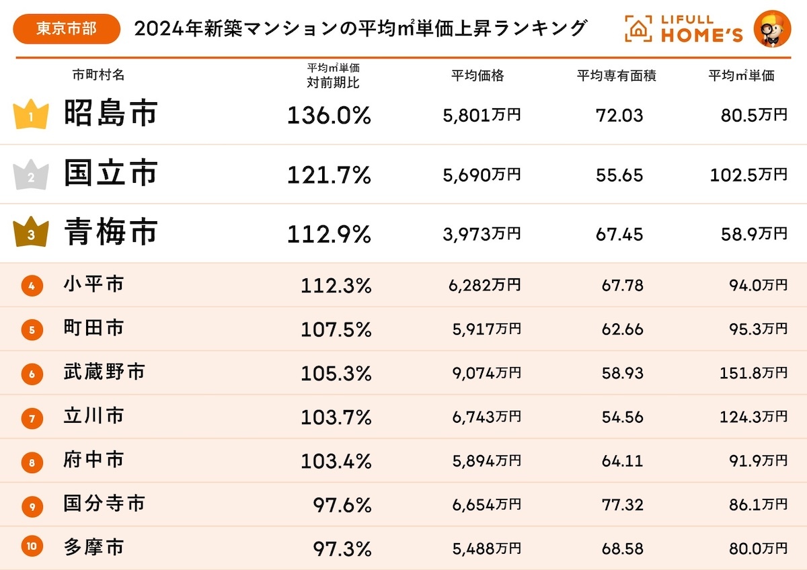Click the orange rank 10 circle badge

point(32,546)
